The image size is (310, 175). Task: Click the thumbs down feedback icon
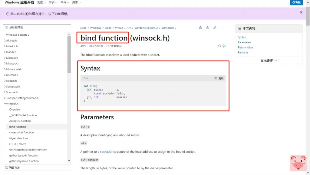pyautogui.click(x=224, y=46)
